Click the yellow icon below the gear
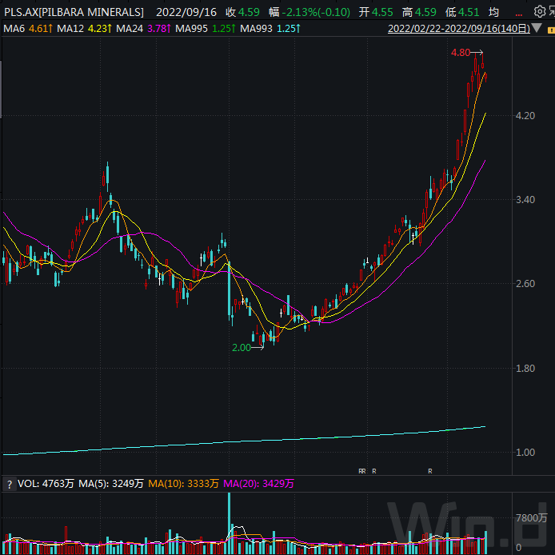The width and height of the screenshot is (555, 555). [551, 30]
